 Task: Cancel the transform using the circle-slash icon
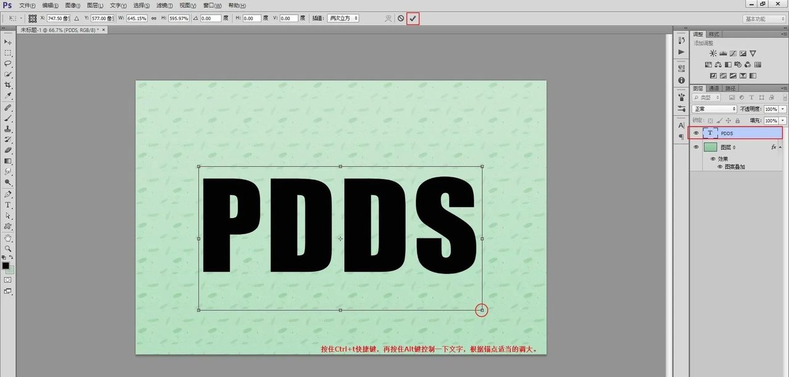pos(401,18)
